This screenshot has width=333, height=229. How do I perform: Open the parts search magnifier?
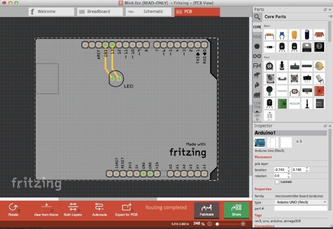click(257, 17)
